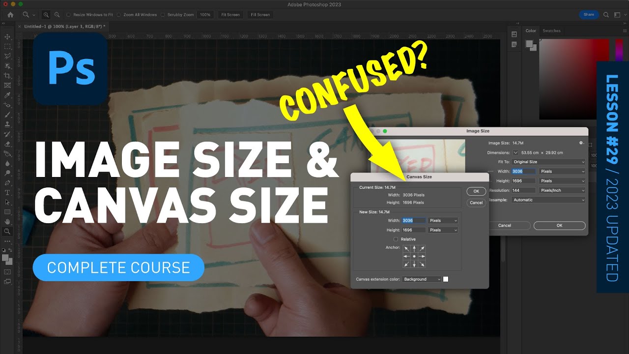Select the Path Selection tool
This screenshot has height=354, width=629.
[7, 202]
